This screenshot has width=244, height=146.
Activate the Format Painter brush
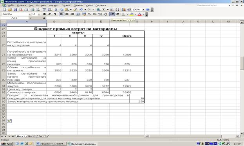(x=75, y=10)
